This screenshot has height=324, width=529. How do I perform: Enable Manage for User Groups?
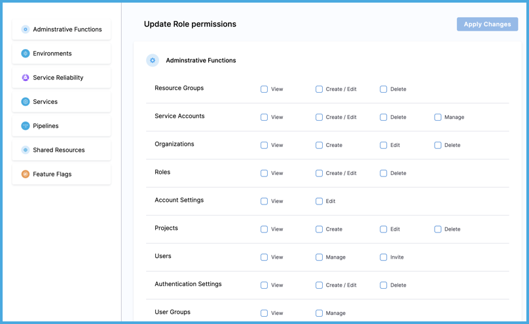[319, 313]
